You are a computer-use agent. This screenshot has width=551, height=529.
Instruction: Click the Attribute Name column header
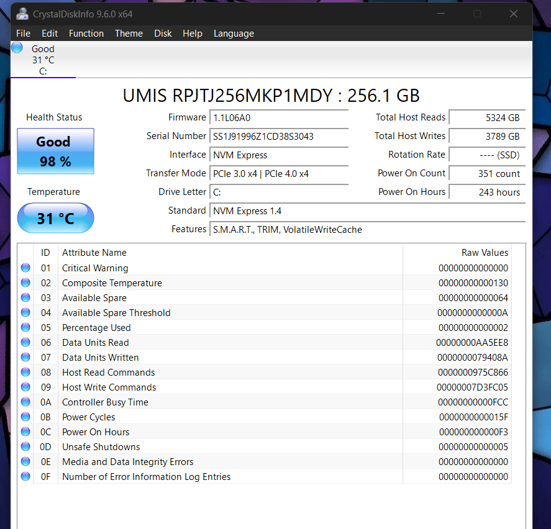tap(230, 253)
